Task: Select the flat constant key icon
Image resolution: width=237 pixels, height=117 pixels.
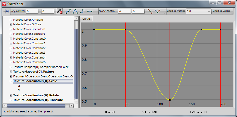Action: pos(90,11)
